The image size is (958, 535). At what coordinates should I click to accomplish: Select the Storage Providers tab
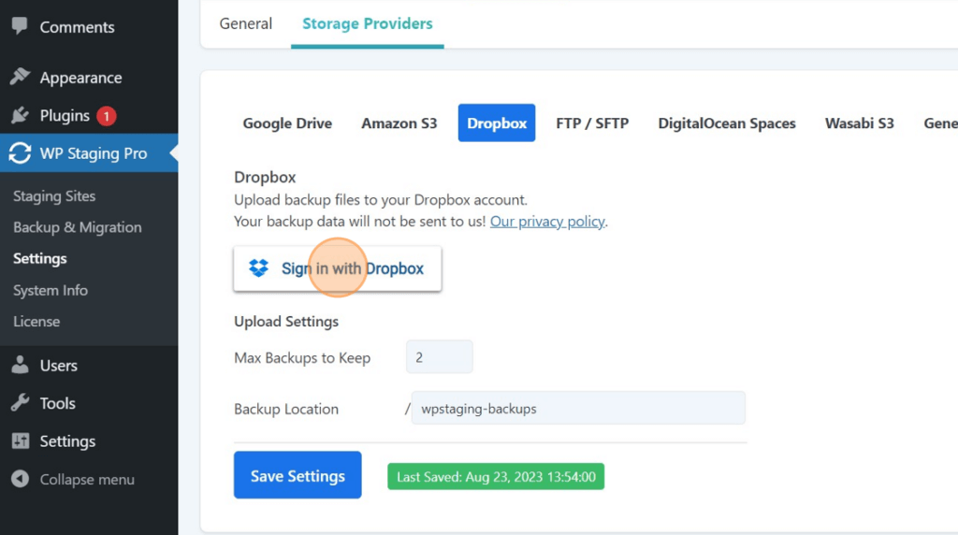click(367, 23)
